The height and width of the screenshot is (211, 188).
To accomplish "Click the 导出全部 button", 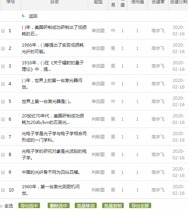I will pos(140,206).
